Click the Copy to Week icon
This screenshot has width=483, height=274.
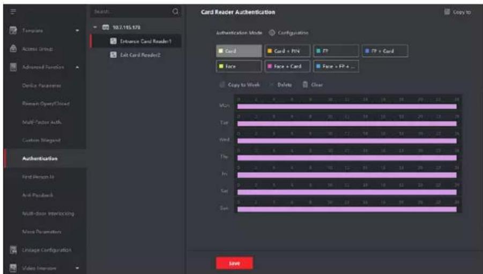click(222, 85)
